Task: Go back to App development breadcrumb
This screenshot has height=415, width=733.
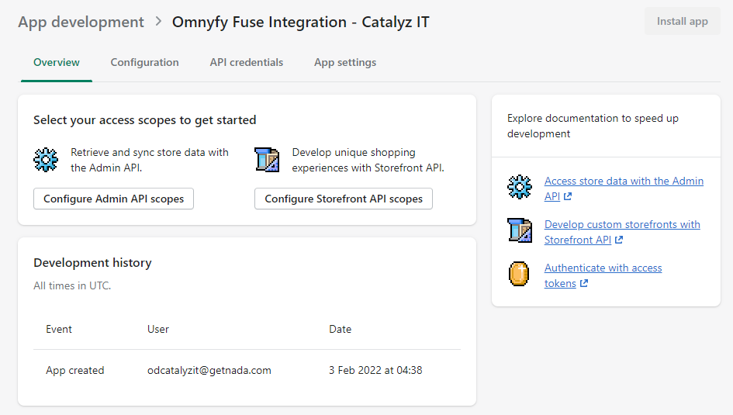Action: coord(81,22)
